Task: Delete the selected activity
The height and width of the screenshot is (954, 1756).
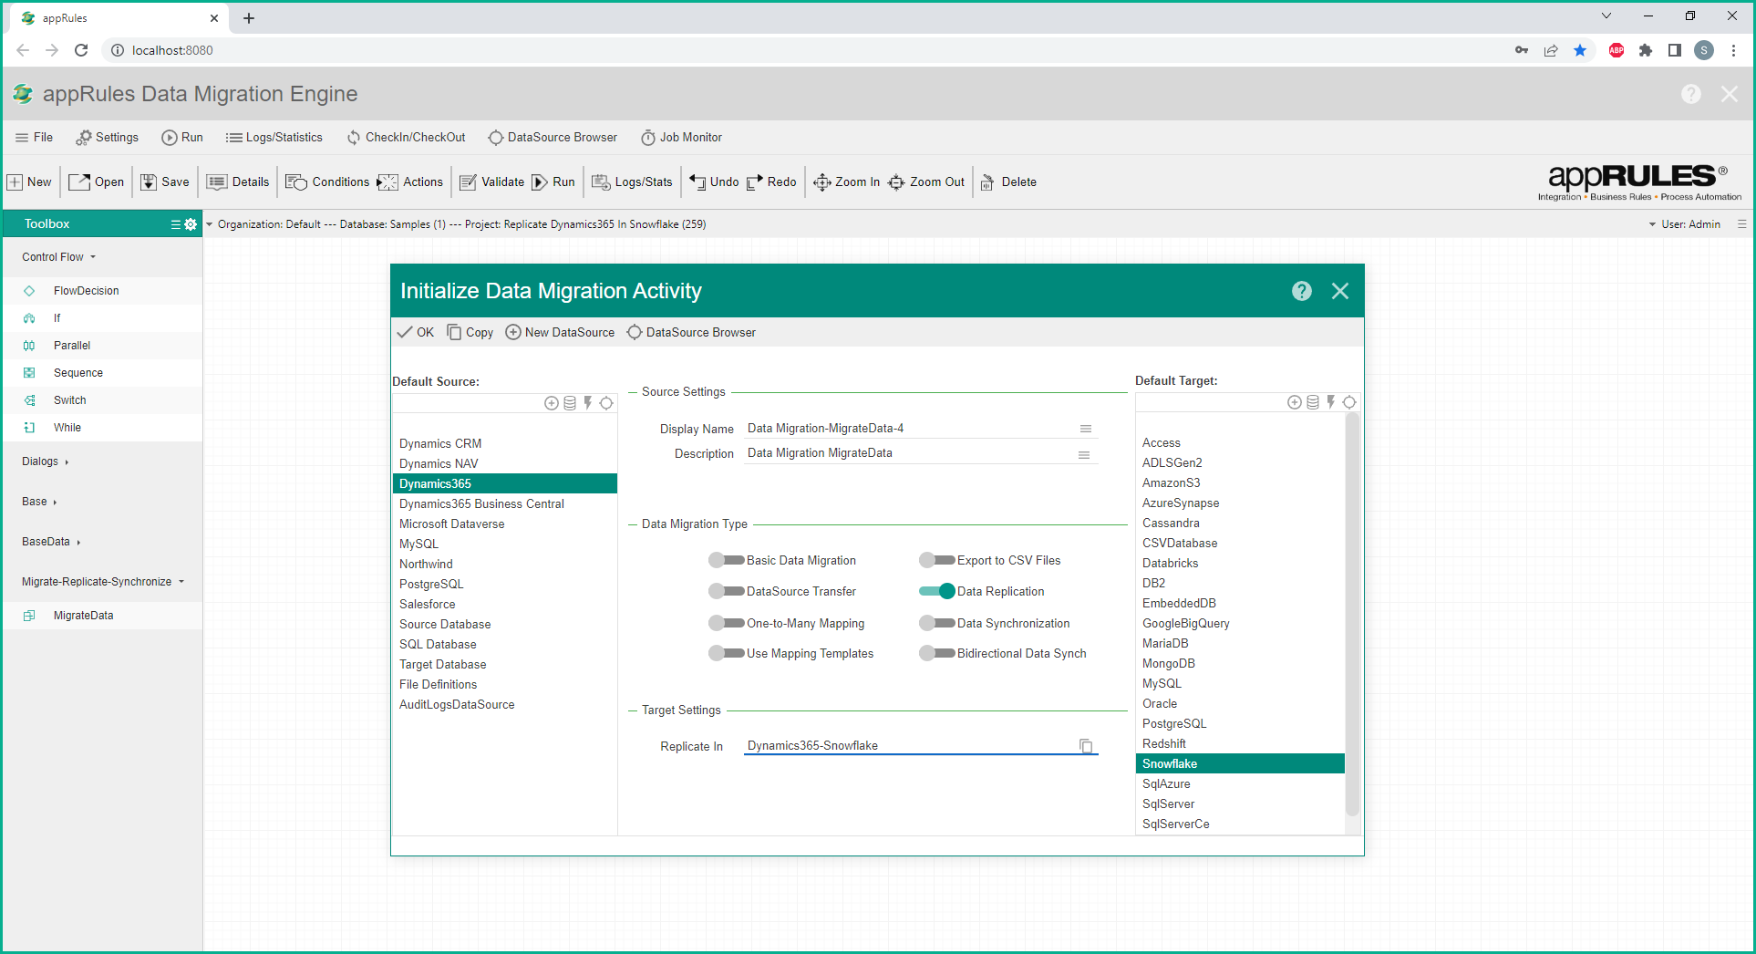Action: (x=1008, y=181)
